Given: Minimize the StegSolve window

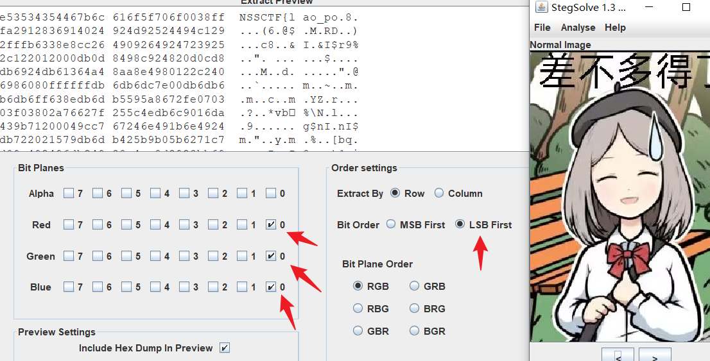Looking at the screenshot, I should (x=649, y=7).
